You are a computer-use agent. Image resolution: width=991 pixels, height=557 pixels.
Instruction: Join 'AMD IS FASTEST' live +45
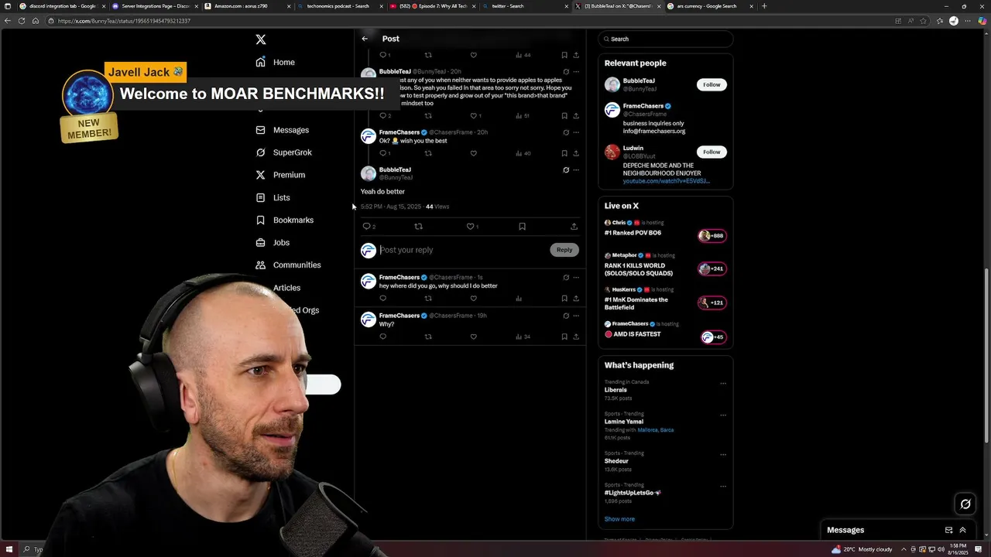pyautogui.click(x=712, y=337)
